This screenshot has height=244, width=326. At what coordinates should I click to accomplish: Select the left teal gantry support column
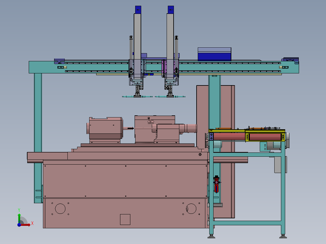click(38, 138)
